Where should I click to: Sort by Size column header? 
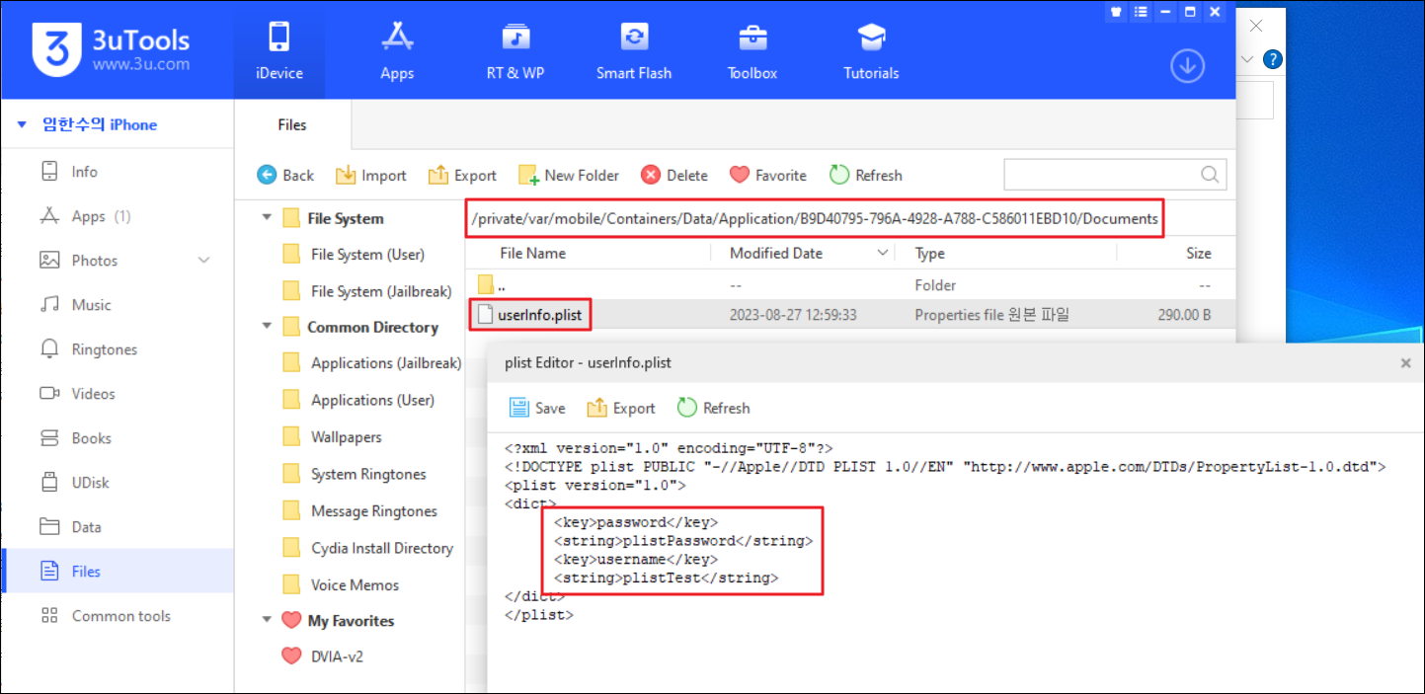(1199, 254)
